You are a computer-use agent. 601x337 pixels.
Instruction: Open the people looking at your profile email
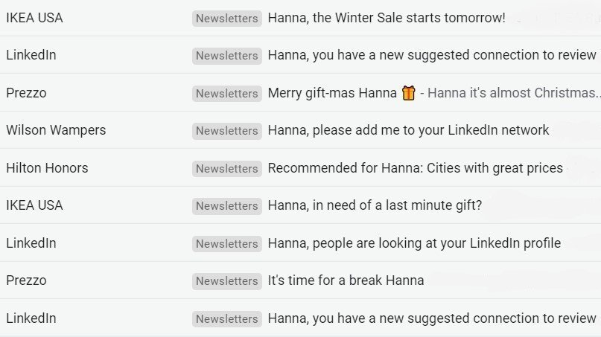[414, 243]
